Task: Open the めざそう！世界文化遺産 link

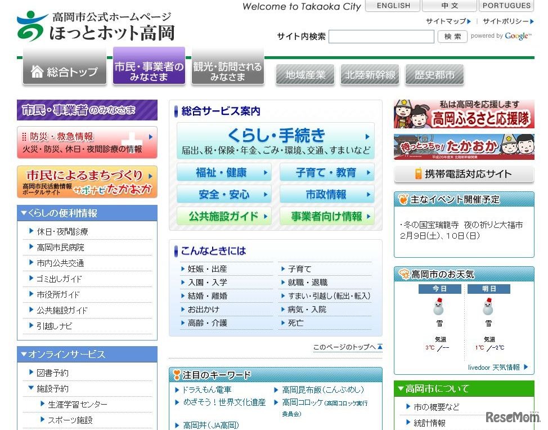Action: point(224,402)
